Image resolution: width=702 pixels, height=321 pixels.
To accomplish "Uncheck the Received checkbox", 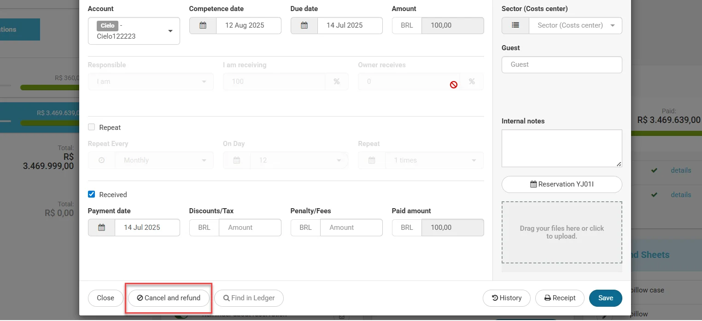I will [92, 194].
